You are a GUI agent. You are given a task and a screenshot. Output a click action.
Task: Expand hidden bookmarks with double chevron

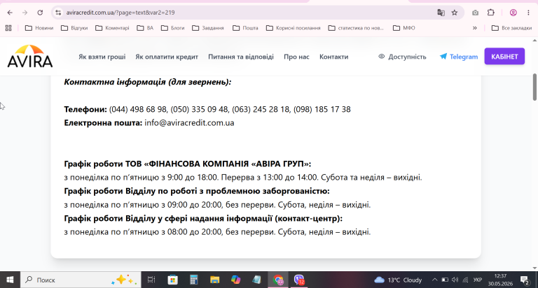474,28
